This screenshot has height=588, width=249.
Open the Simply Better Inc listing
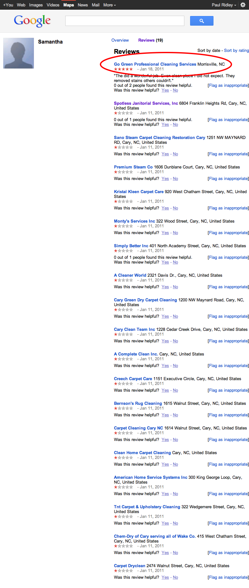(x=131, y=246)
